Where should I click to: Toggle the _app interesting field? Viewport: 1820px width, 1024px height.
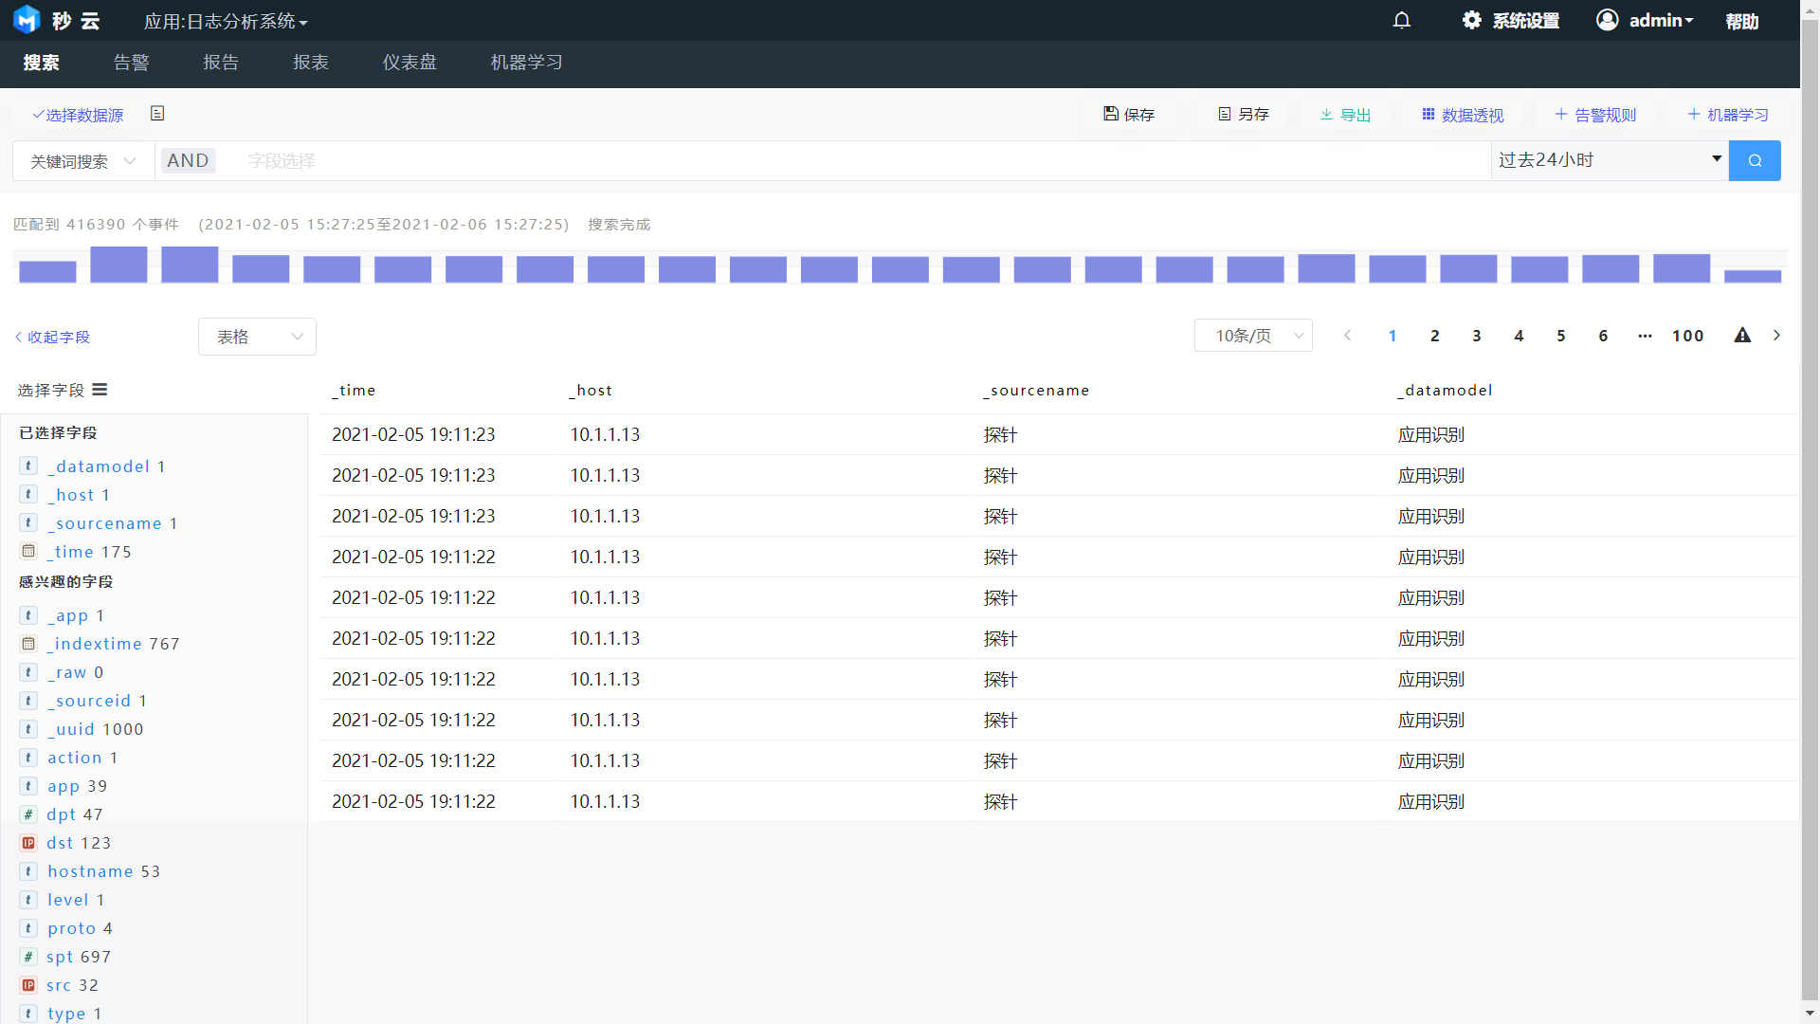click(x=71, y=615)
